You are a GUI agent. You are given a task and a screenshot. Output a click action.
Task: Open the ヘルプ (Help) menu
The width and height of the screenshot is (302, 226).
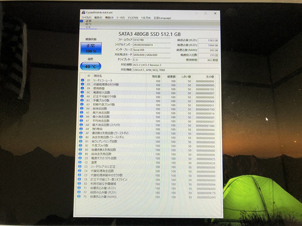(x=146, y=18)
